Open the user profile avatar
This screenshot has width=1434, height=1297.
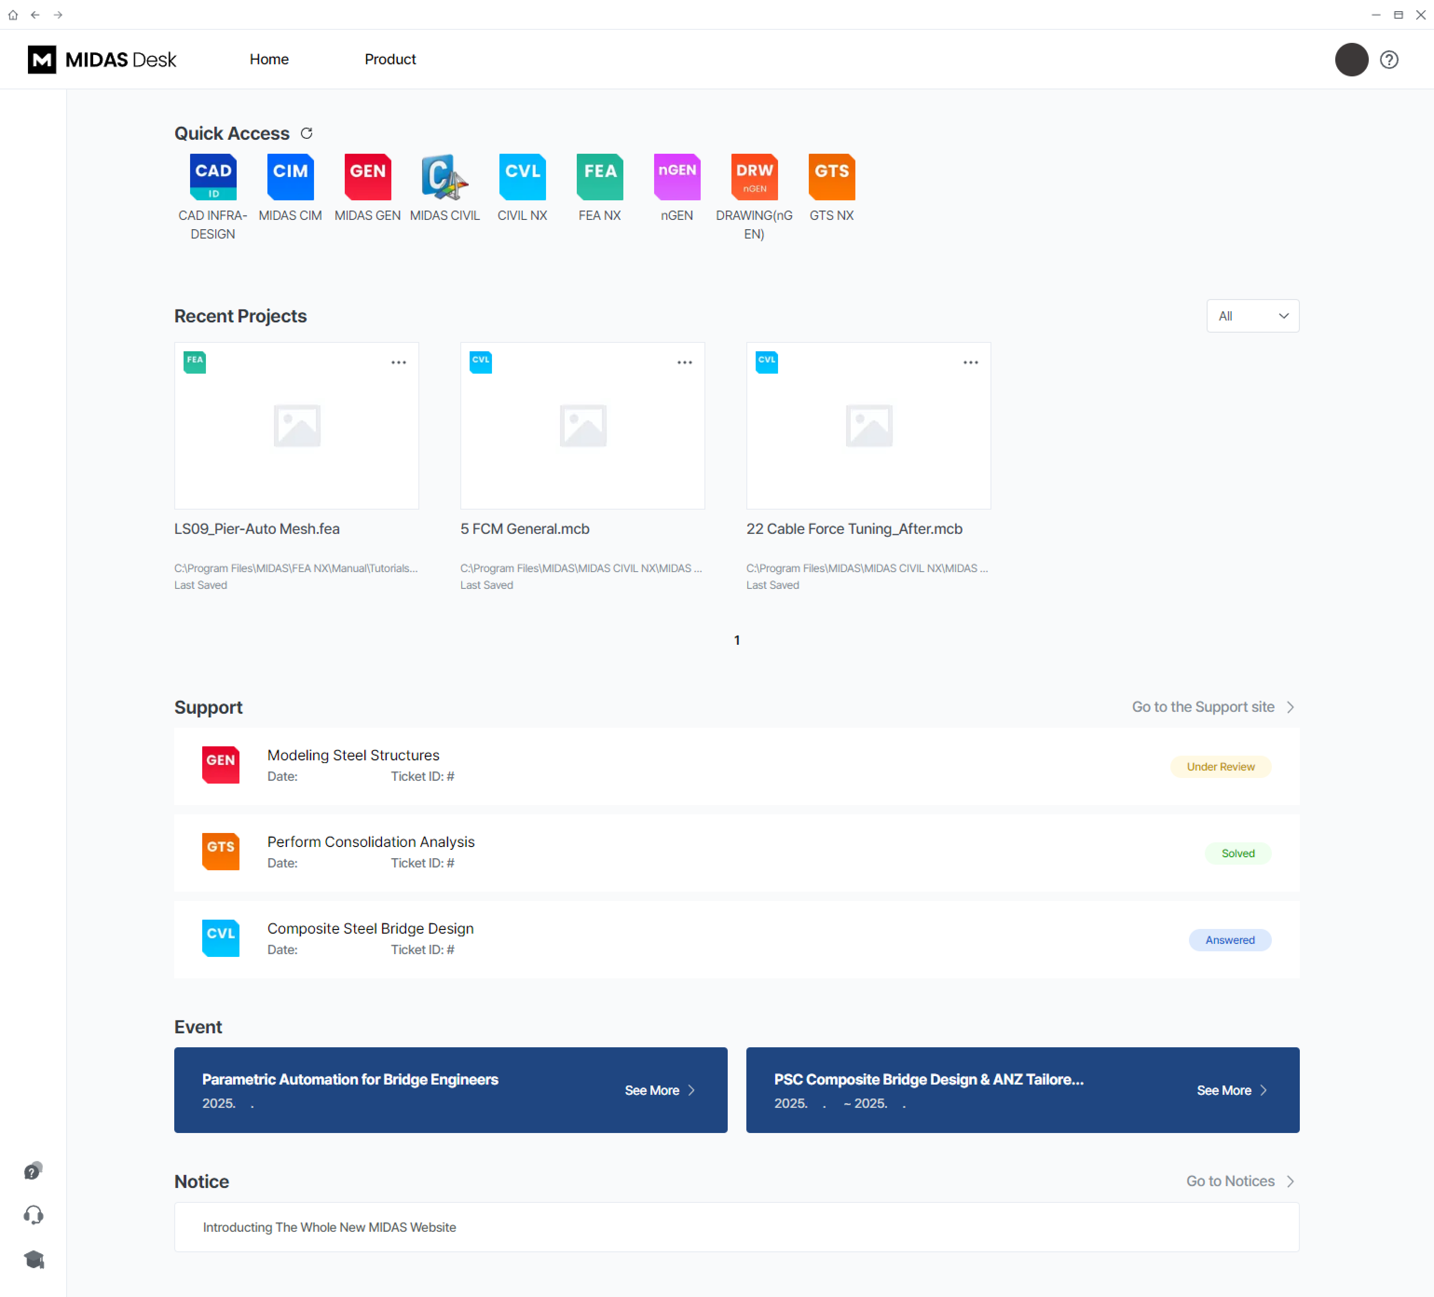click(x=1352, y=59)
